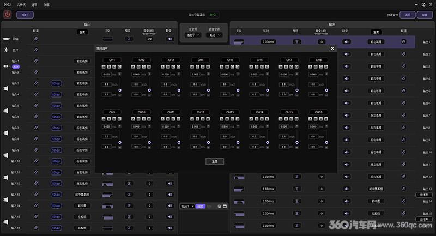This screenshot has width=436, height=236.
Task: Click link icon in the 输出5 row
Action: coord(404,90)
